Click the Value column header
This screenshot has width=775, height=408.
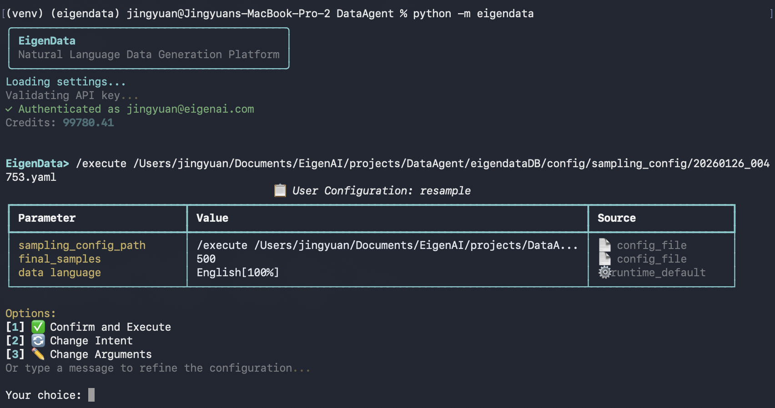[x=212, y=218]
